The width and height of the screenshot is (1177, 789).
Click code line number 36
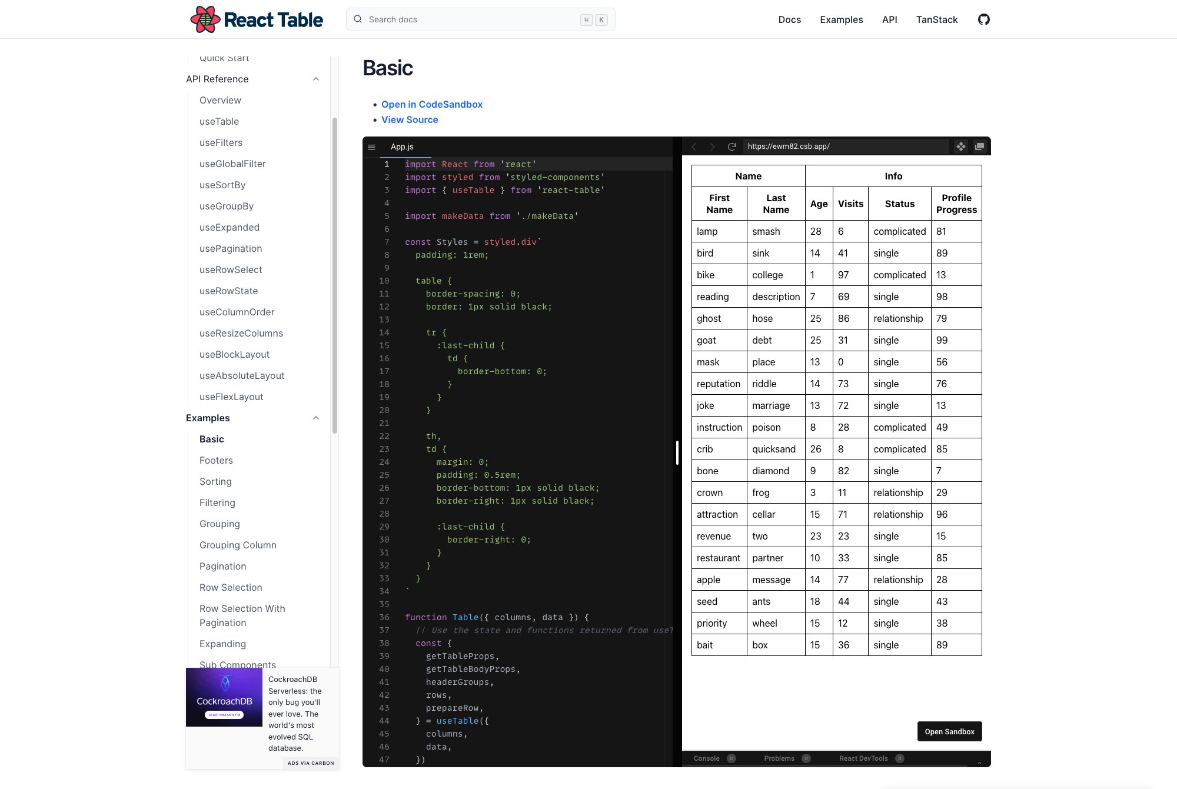pyautogui.click(x=384, y=617)
